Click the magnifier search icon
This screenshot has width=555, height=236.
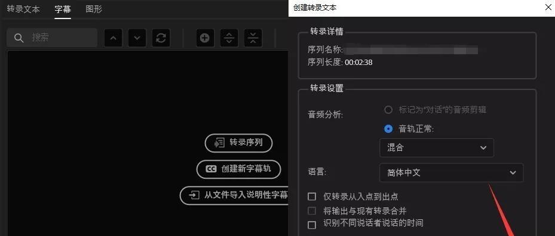[19, 38]
